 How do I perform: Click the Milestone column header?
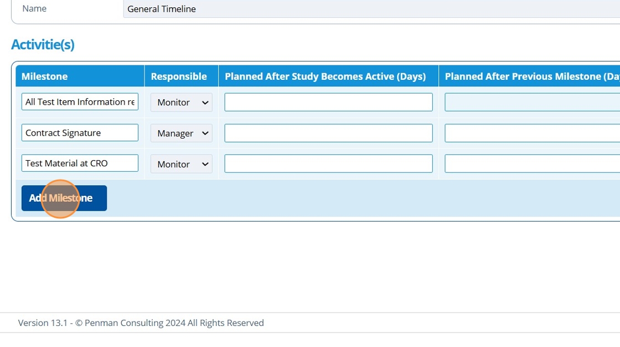[45, 76]
